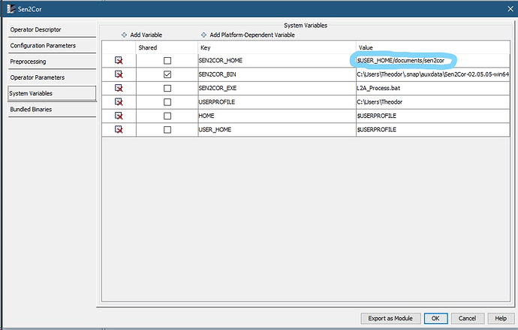518x330 pixels.
Task: Select the SEN2COR_HOME key cell
Action: [x=277, y=60]
